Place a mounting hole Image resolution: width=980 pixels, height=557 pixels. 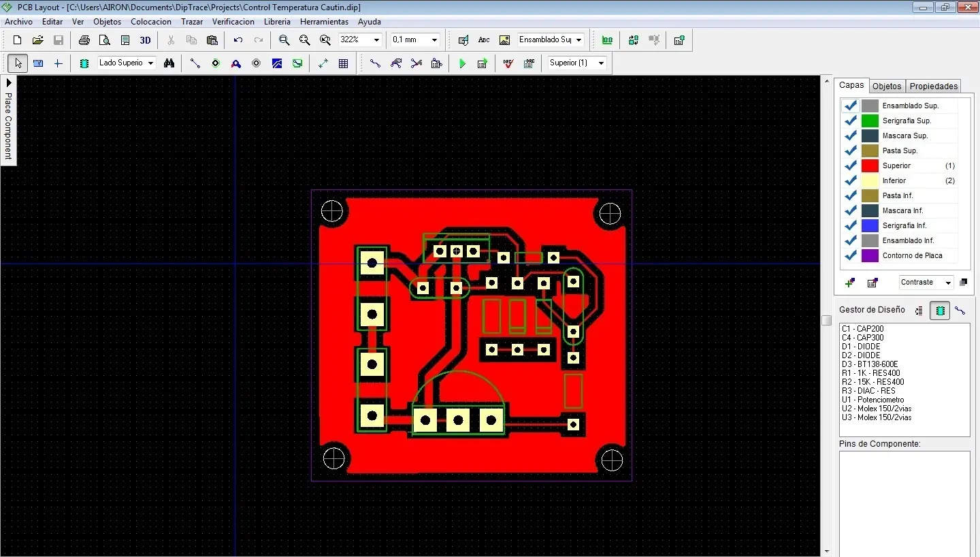point(257,63)
